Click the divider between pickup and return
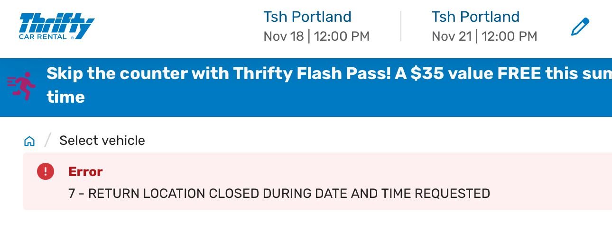 pos(401,27)
